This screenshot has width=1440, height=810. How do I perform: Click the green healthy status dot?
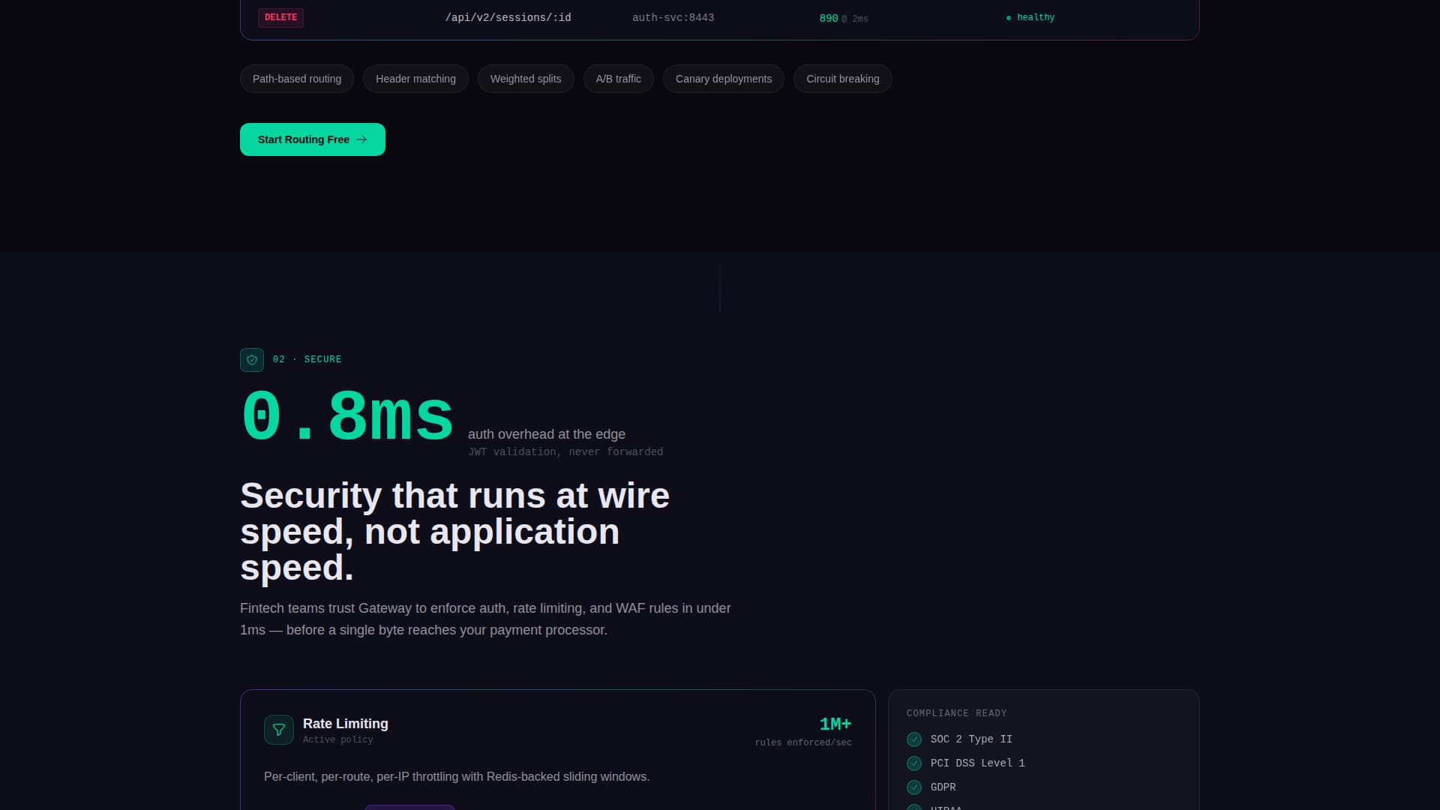(1008, 16)
